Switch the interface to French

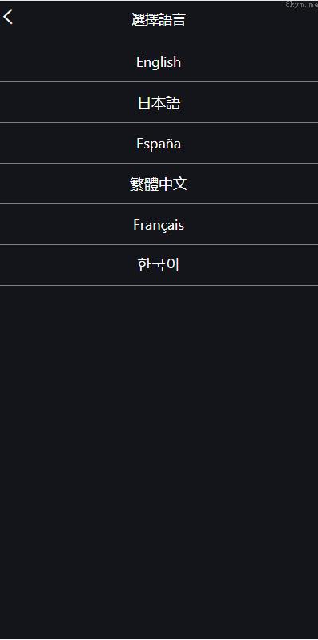coord(159,224)
